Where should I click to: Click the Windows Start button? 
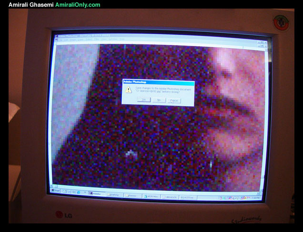[57, 190]
